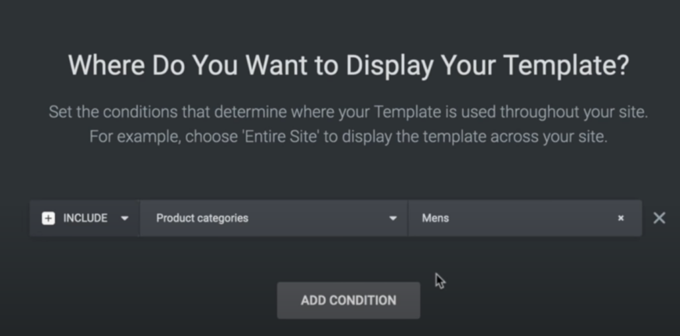This screenshot has height=336, width=680.
Task: Click the Product categories label text
Action: 202,218
